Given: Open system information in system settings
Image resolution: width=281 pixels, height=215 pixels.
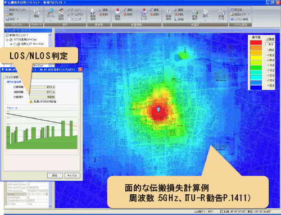Looking at the screenshot, I should tap(239, 19).
